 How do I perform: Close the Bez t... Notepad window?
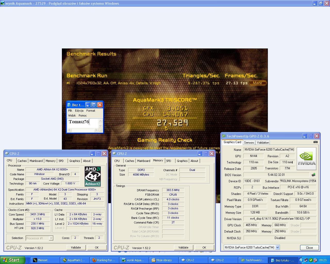(100, 105)
